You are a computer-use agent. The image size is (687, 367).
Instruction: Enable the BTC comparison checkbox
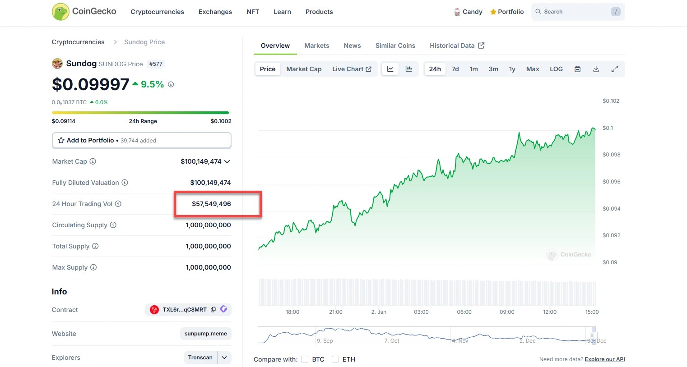coord(305,359)
